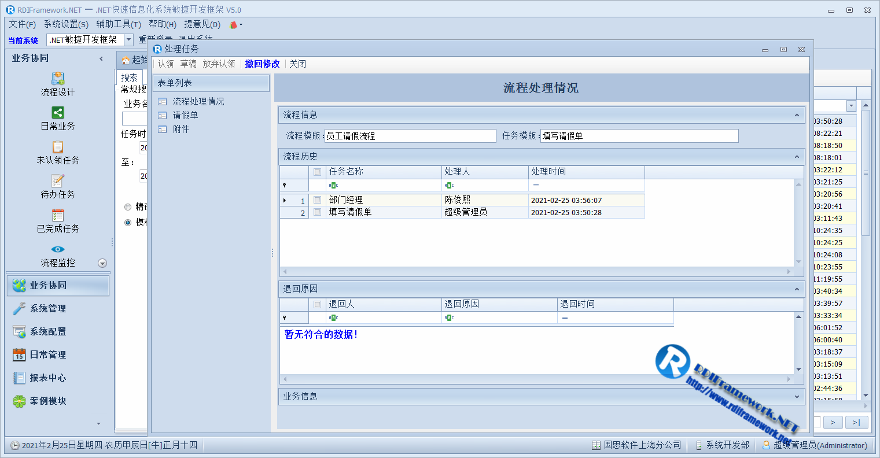The height and width of the screenshot is (458, 880).
Task: Click 关闭 in task toolbar
Action: pyautogui.click(x=297, y=64)
